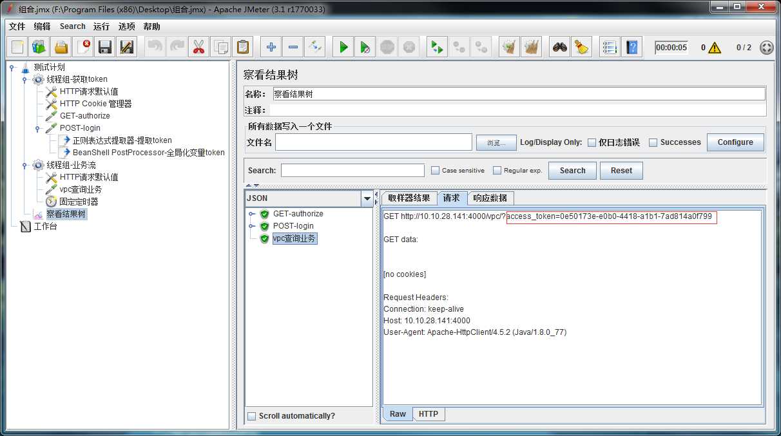
Task: Click the undo arrow toolbar icon
Action: (155, 47)
